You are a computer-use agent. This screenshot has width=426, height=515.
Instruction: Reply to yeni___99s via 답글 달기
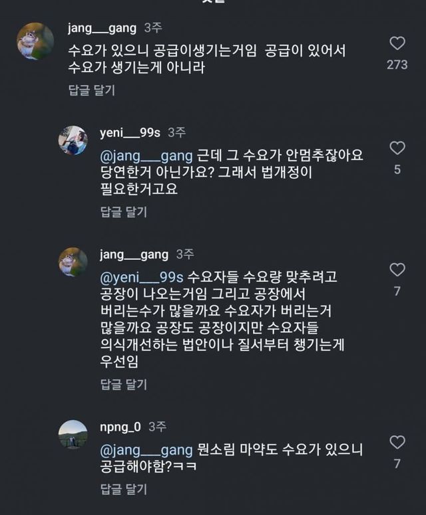123,212
